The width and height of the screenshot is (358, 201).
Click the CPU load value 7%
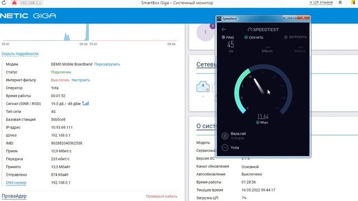[244, 198]
